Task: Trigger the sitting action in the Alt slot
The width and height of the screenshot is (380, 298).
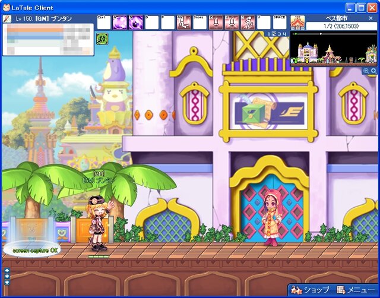Action: (183, 23)
